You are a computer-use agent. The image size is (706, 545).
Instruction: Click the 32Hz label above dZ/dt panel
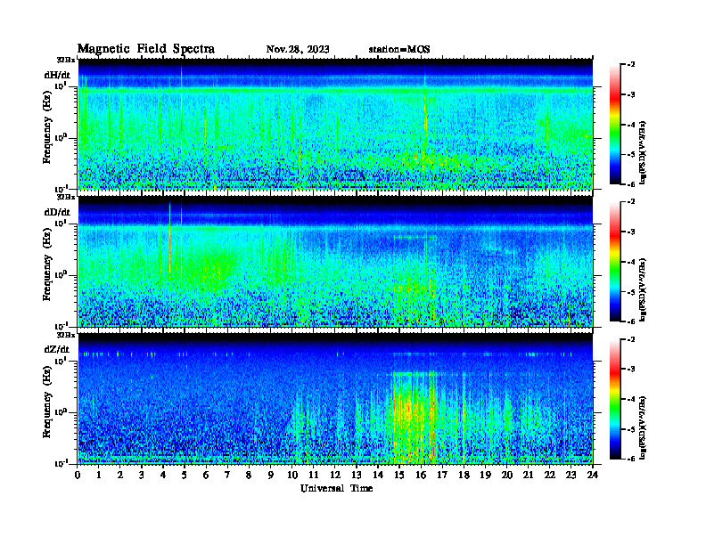pos(65,335)
